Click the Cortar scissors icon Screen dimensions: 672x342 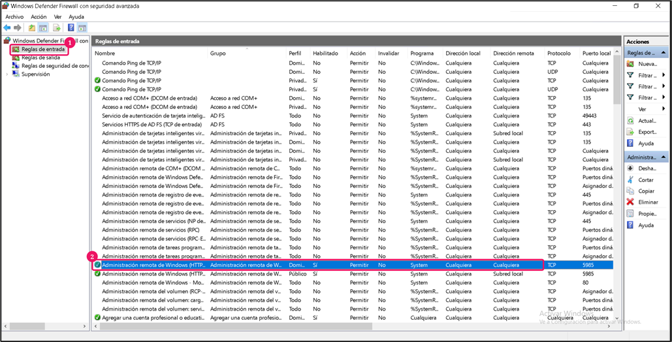click(x=630, y=179)
